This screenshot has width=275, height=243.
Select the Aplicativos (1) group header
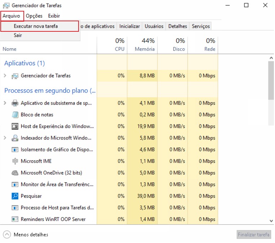click(x=25, y=63)
